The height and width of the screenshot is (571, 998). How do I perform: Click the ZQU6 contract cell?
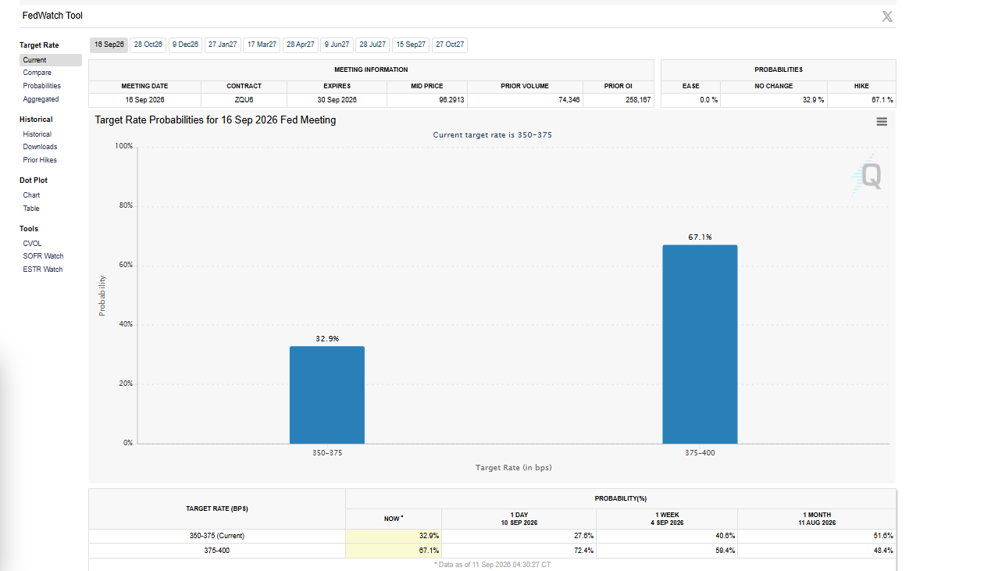click(244, 100)
